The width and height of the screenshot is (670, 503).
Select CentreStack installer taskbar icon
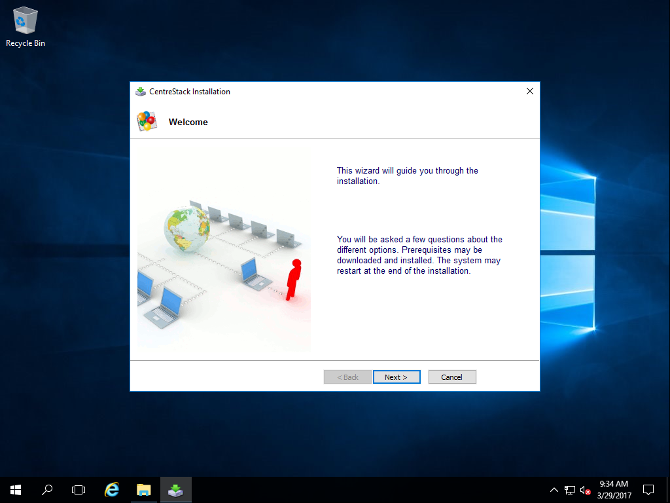pos(175,490)
